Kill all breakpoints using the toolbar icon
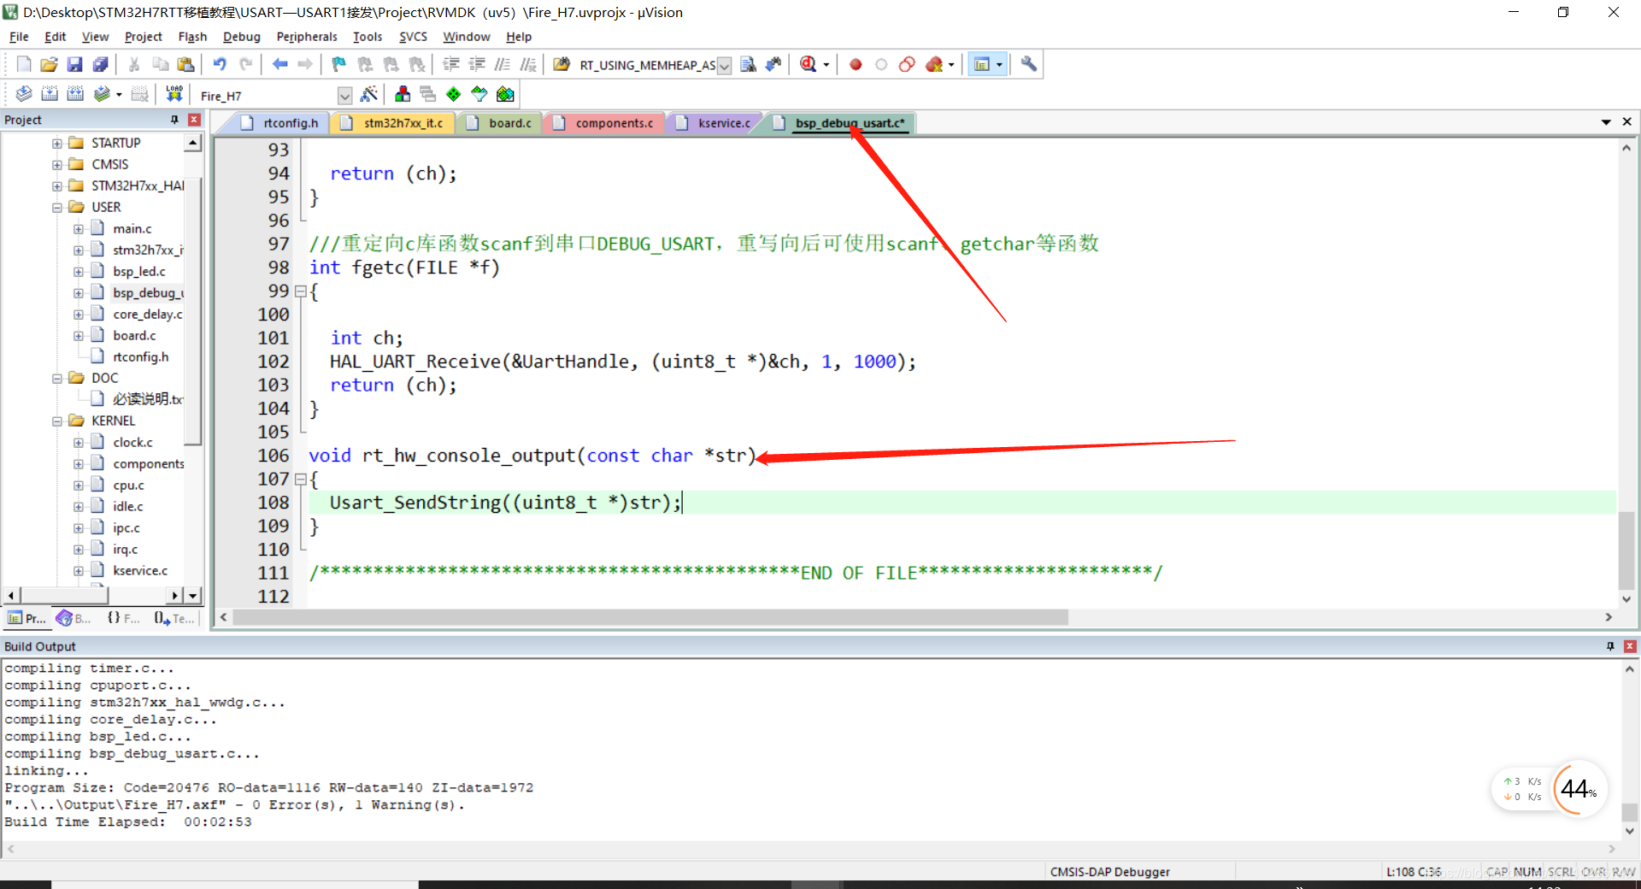The width and height of the screenshot is (1641, 889). coord(934,64)
